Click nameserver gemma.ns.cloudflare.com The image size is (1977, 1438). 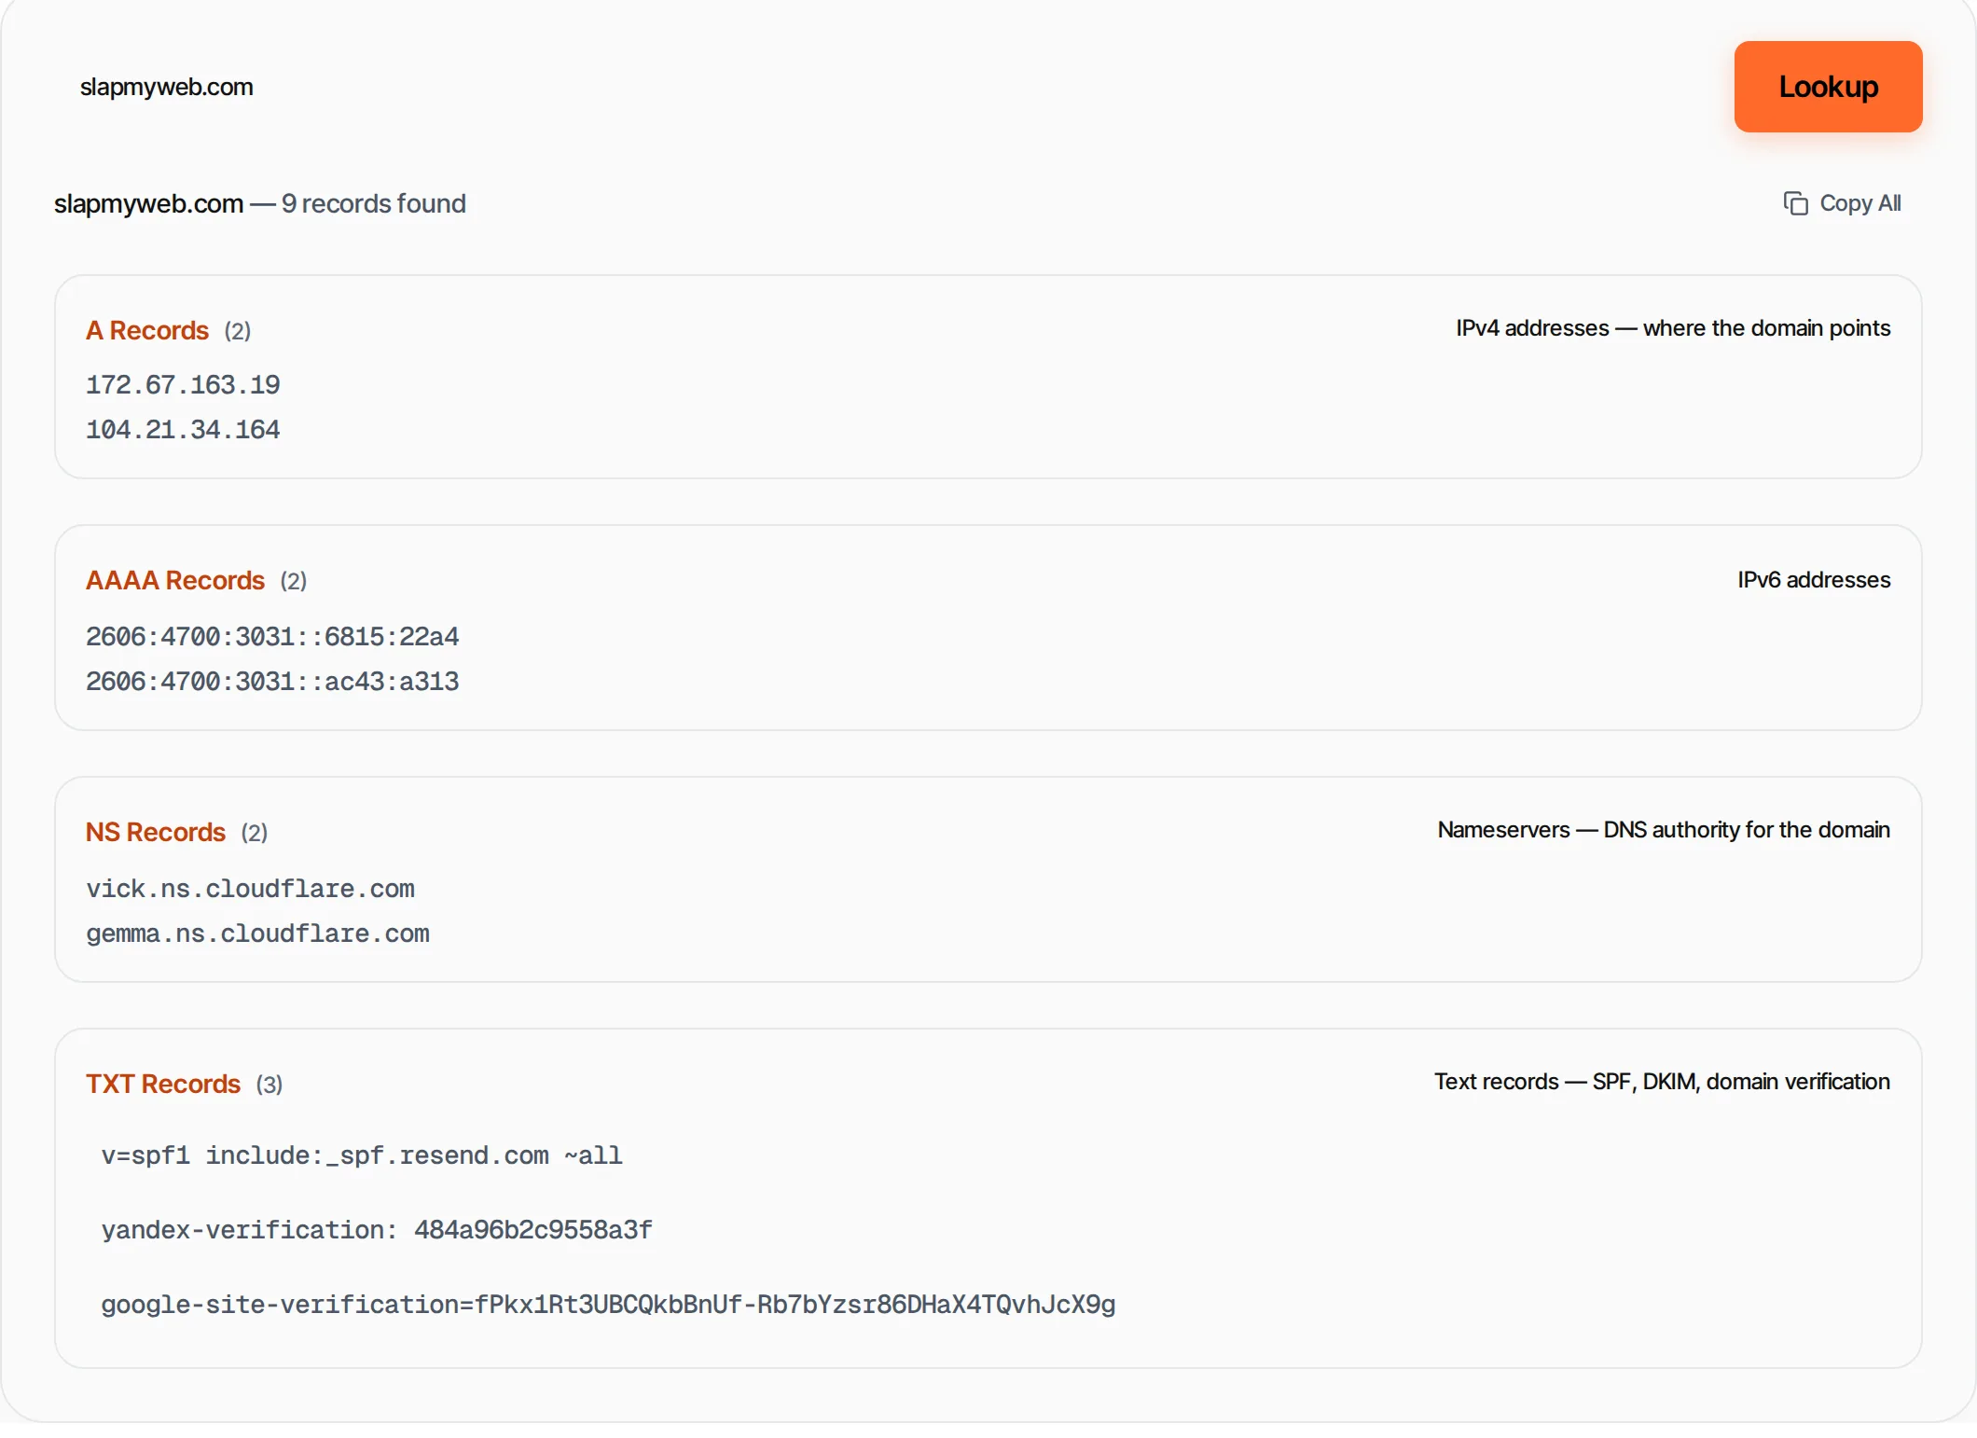(257, 933)
